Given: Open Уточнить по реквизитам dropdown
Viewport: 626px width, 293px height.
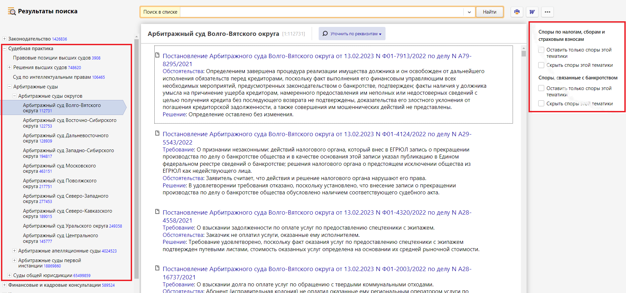Looking at the screenshot, I should pyautogui.click(x=352, y=34).
